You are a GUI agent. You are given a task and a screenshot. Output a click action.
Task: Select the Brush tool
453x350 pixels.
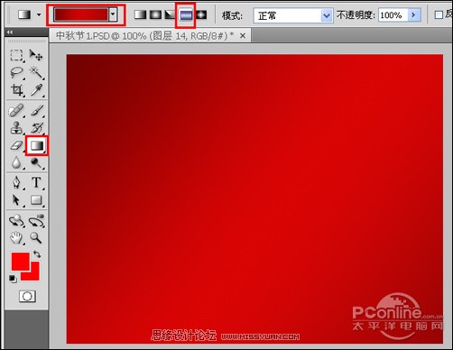point(37,111)
